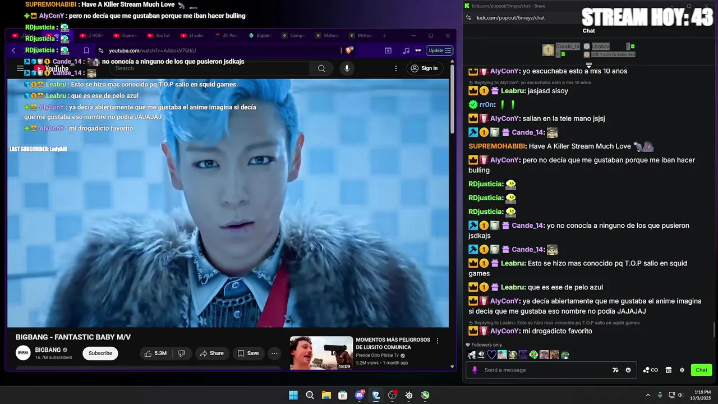Open BIGBANG channel avatar
Screen dimensions: 718x404
click(x=24, y=353)
